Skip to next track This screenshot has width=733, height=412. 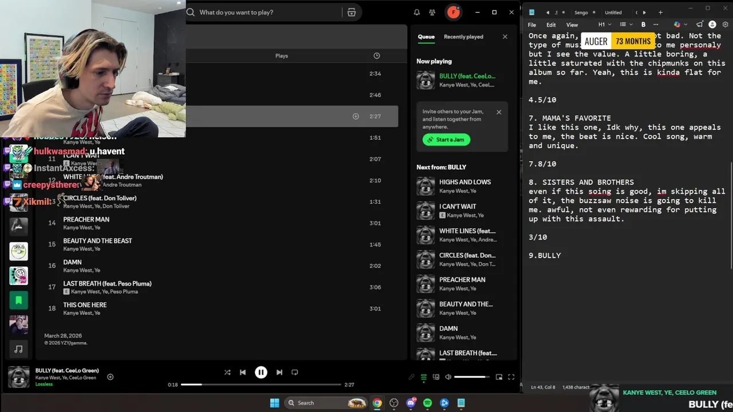279,372
